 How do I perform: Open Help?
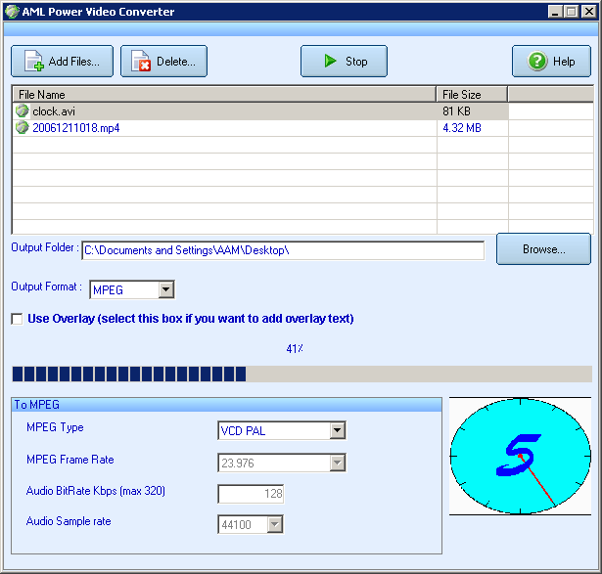click(x=551, y=62)
